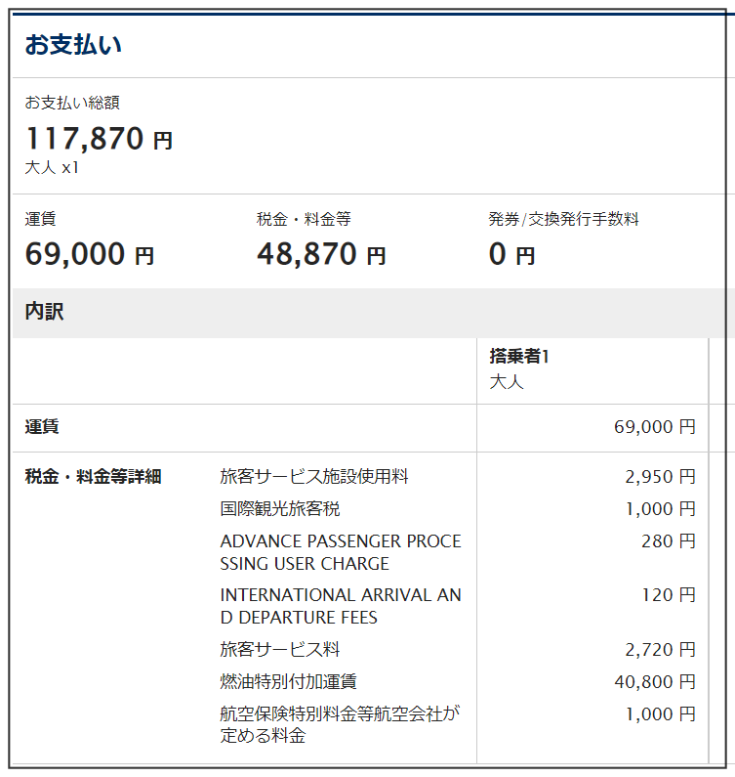
Task: Click the 内訳 breakdown header bar
Action: click(x=370, y=313)
